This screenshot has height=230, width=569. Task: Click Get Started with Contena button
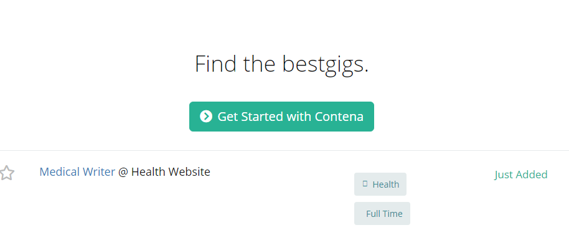pos(281,117)
